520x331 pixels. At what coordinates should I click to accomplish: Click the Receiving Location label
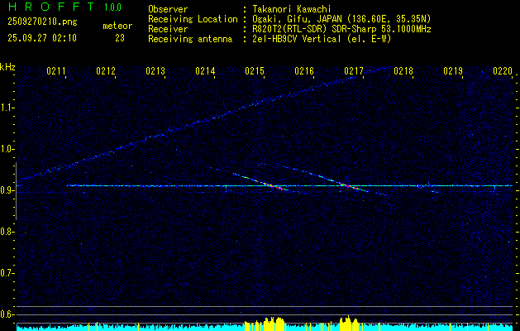(193, 19)
